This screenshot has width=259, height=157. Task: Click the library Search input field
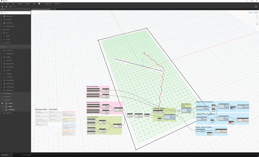15,12
